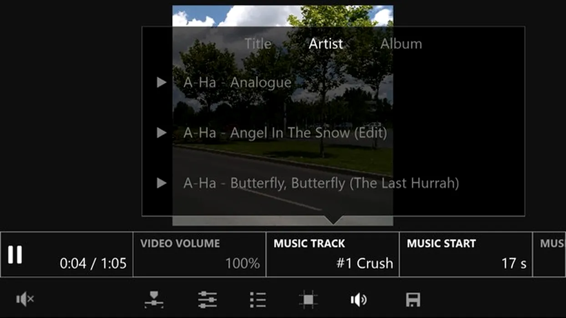Choose A-Ha - Angel In The Snow (Edit)

(x=285, y=133)
